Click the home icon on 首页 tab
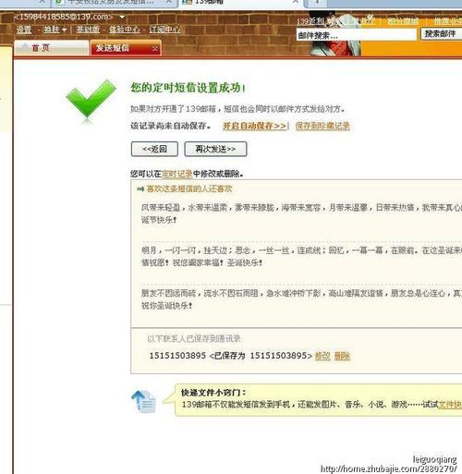The height and width of the screenshot is (474, 462). click(24, 48)
